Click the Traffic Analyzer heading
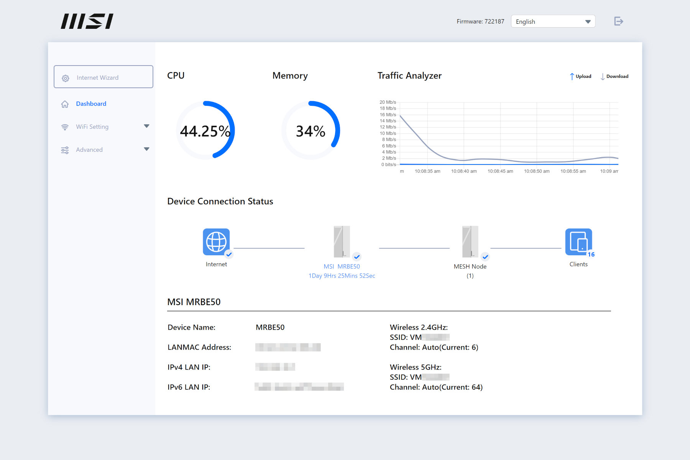The width and height of the screenshot is (690, 460). pyautogui.click(x=409, y=76)
